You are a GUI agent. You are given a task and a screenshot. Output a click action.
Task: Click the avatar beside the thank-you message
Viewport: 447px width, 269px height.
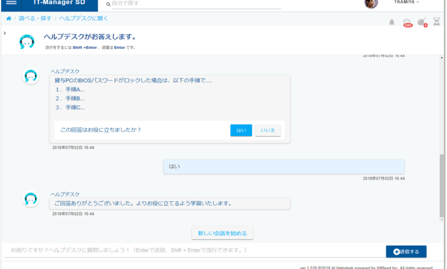click(31, 199)
